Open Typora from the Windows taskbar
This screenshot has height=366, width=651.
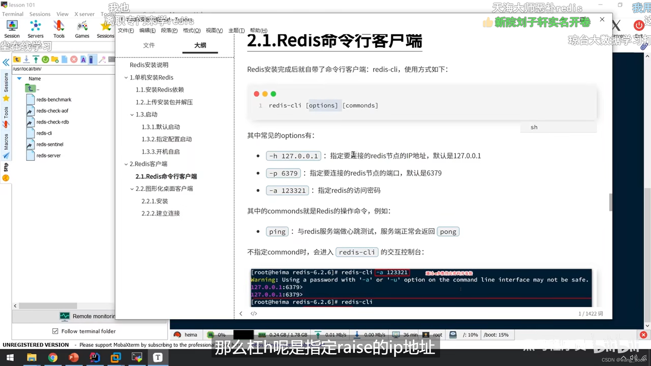(158, 358)
